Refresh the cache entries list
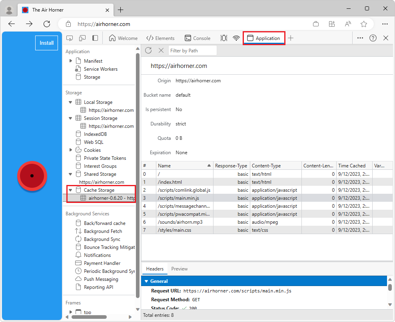 click(x=148, y=50)
